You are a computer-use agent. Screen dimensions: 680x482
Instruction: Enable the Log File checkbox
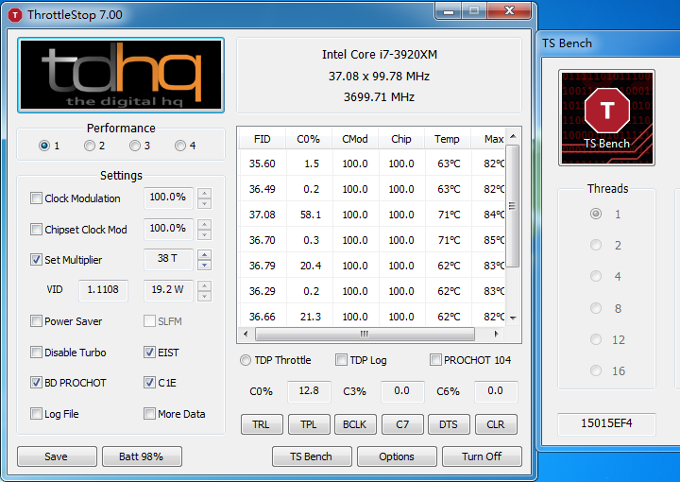[36, 414]
